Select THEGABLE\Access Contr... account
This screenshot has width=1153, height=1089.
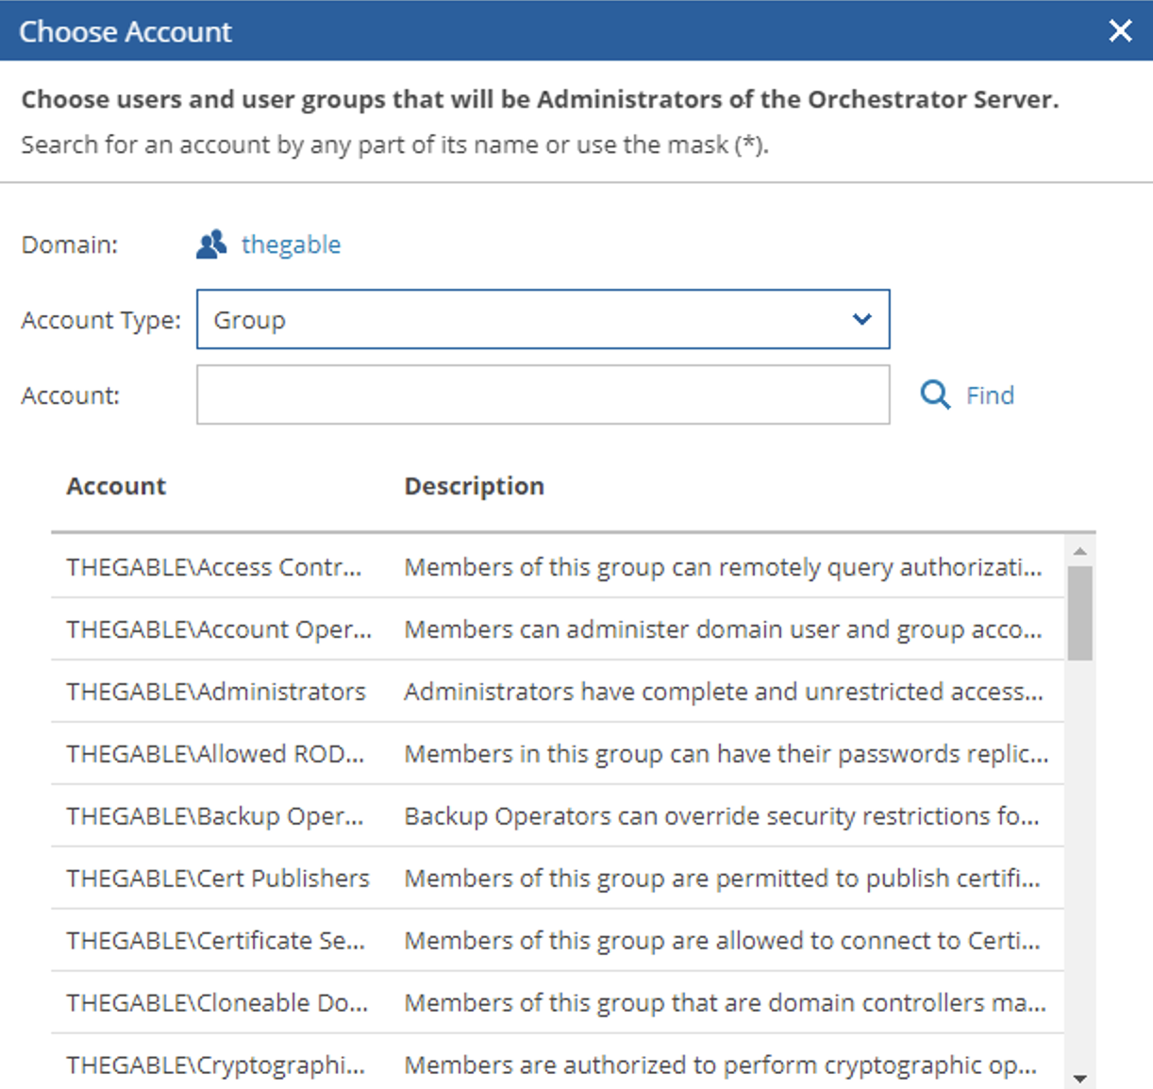pyautogui.click(x=214, y=567)
